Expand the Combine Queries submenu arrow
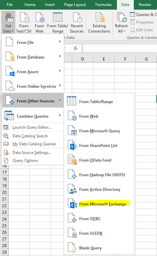This screenshot has width=157, height=256. click(60, 115)
